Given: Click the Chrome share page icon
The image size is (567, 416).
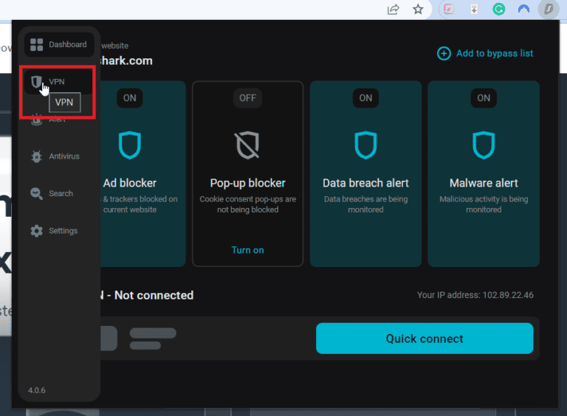Looking at the screenshot, I should coord(394,9).
